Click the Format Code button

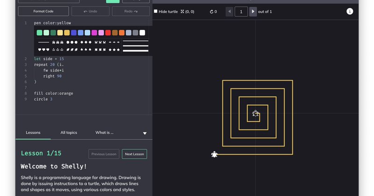click(x=43, y=11)
